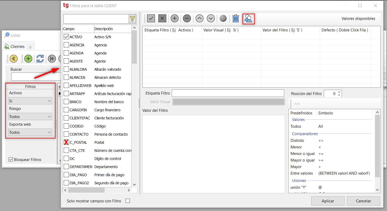This screenshot has height=211, width=387.
Task: Select the Distinto <> comparator
Action: pos(332,141)
